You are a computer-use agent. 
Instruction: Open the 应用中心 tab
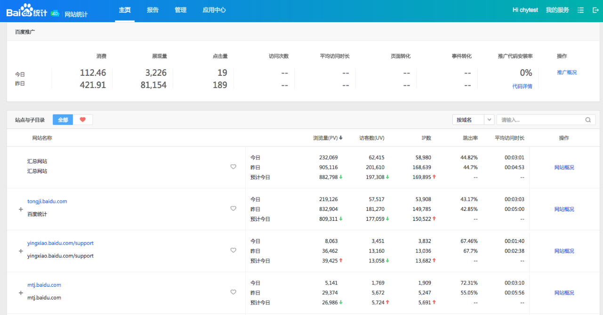pyautogui.click(x=214, y=10)
